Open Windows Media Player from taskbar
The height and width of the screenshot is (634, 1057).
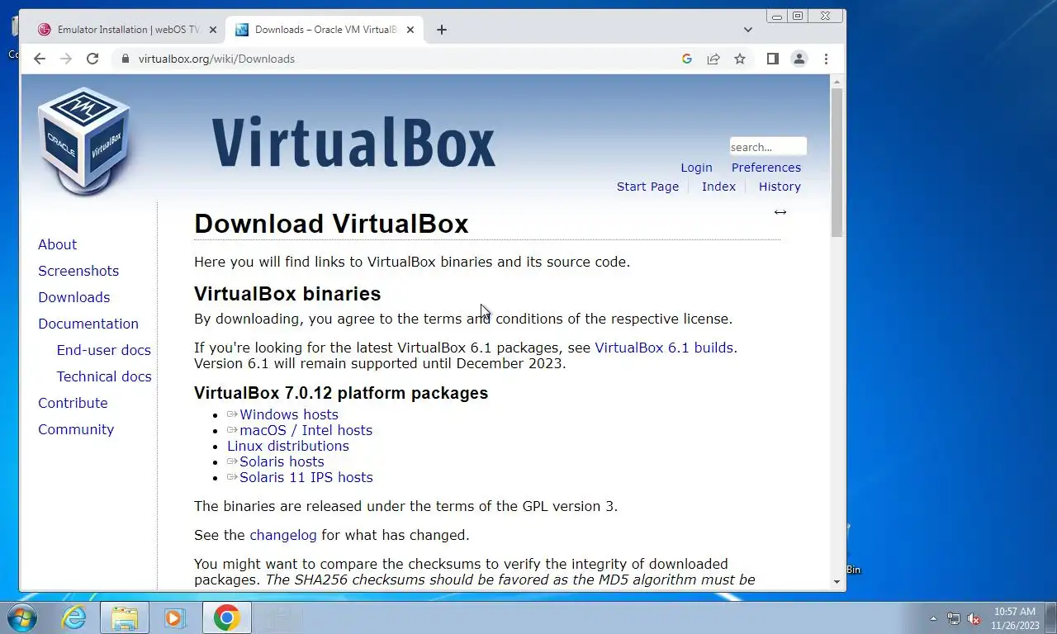pyautogui.click(x=175, y=617)
